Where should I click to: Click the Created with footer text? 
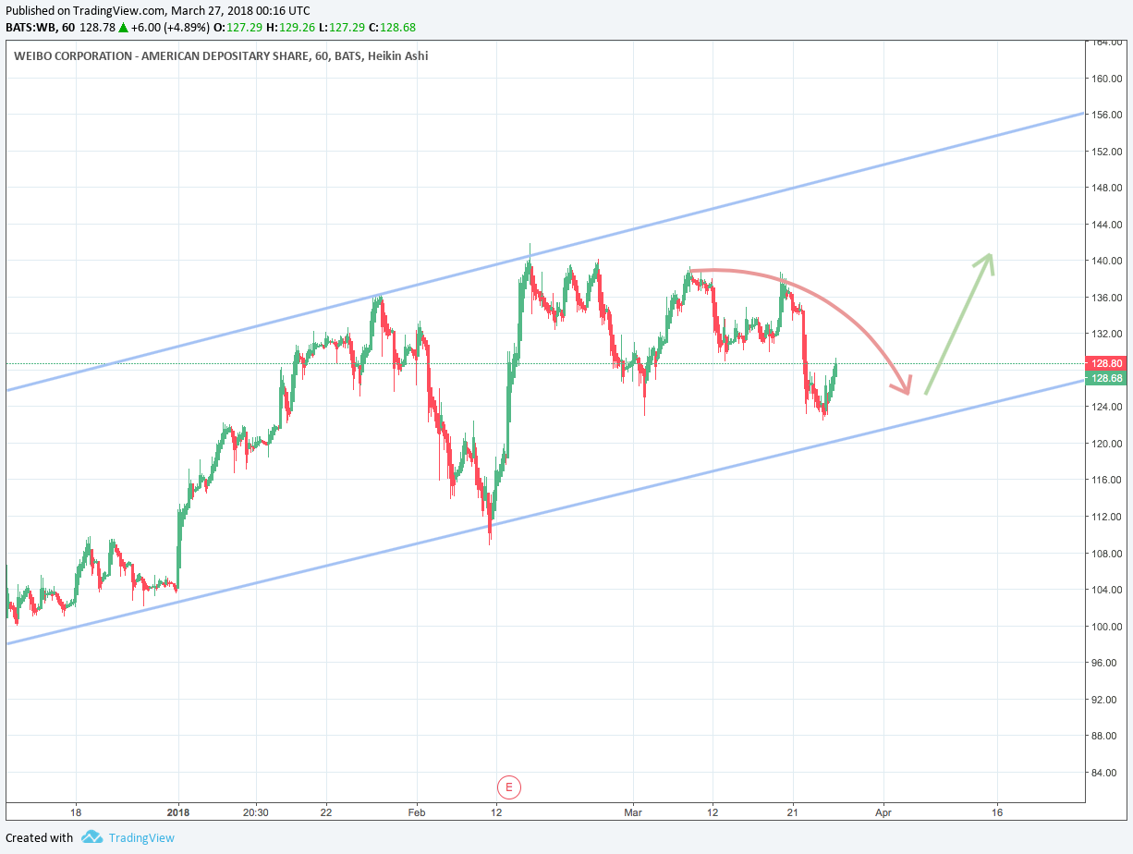click(x=40, y=837)
